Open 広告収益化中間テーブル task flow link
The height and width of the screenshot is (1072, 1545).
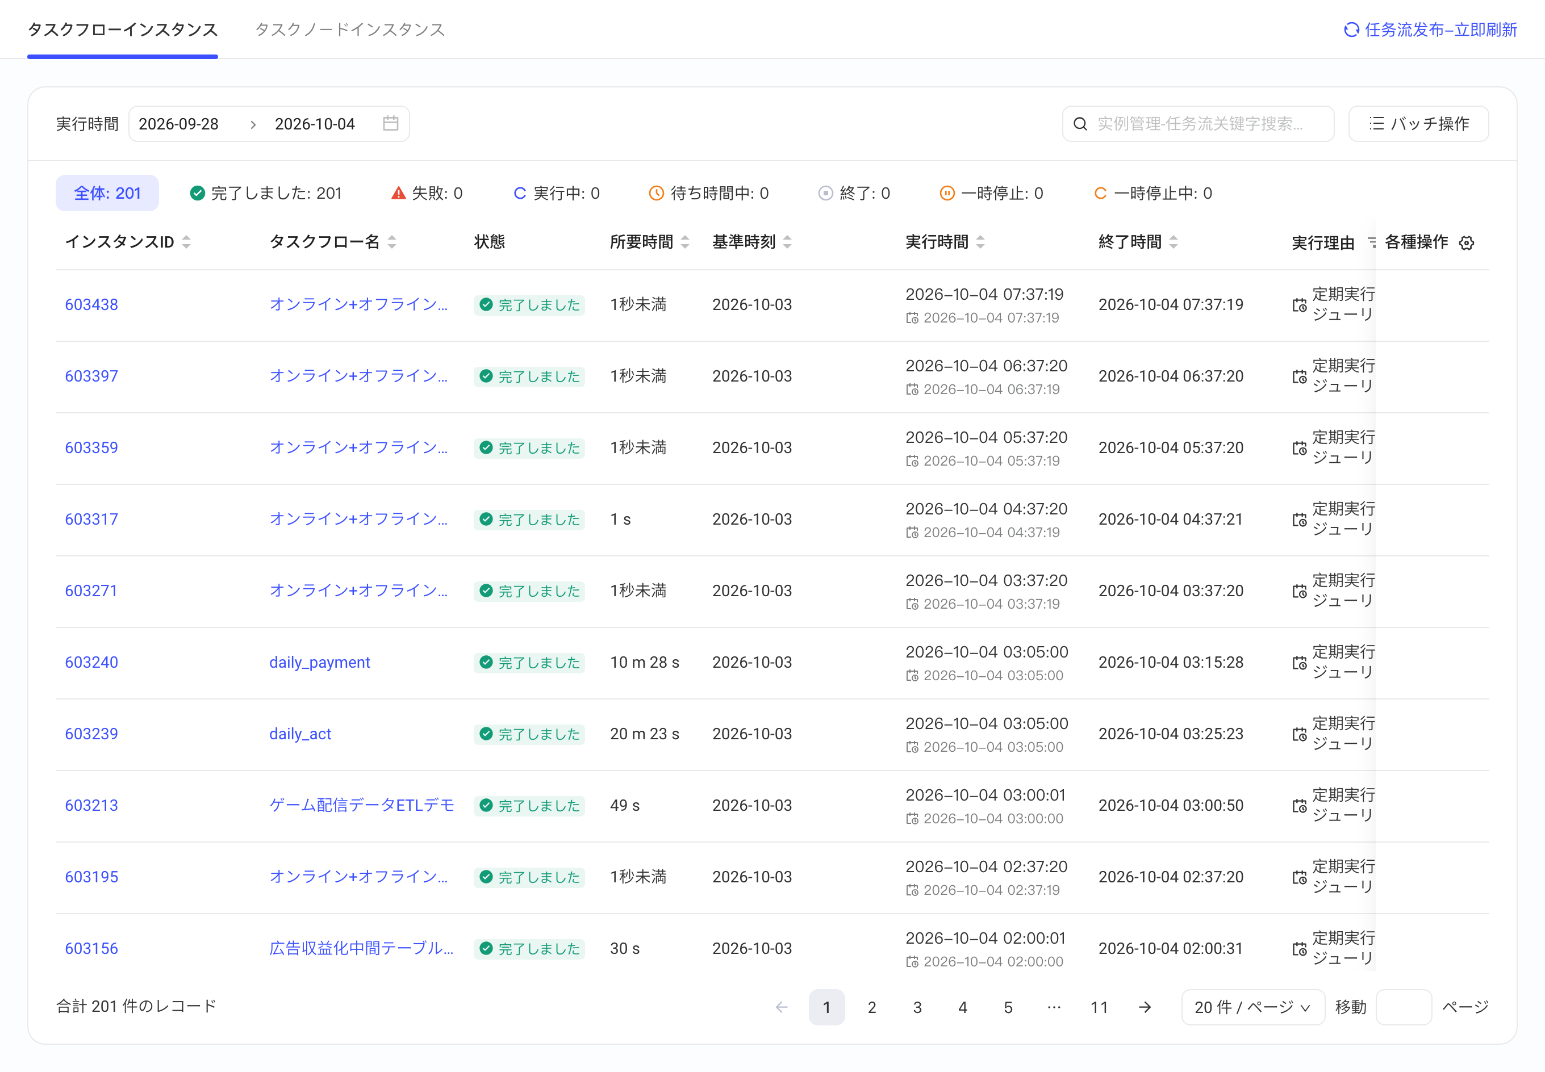(361, 948)
